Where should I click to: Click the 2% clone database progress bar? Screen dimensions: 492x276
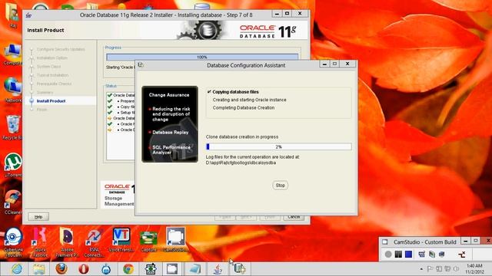(278, 146)
